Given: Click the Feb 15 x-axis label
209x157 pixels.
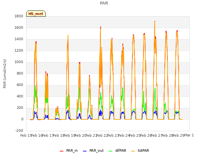Looking at the screenshot, I should 26,135.
